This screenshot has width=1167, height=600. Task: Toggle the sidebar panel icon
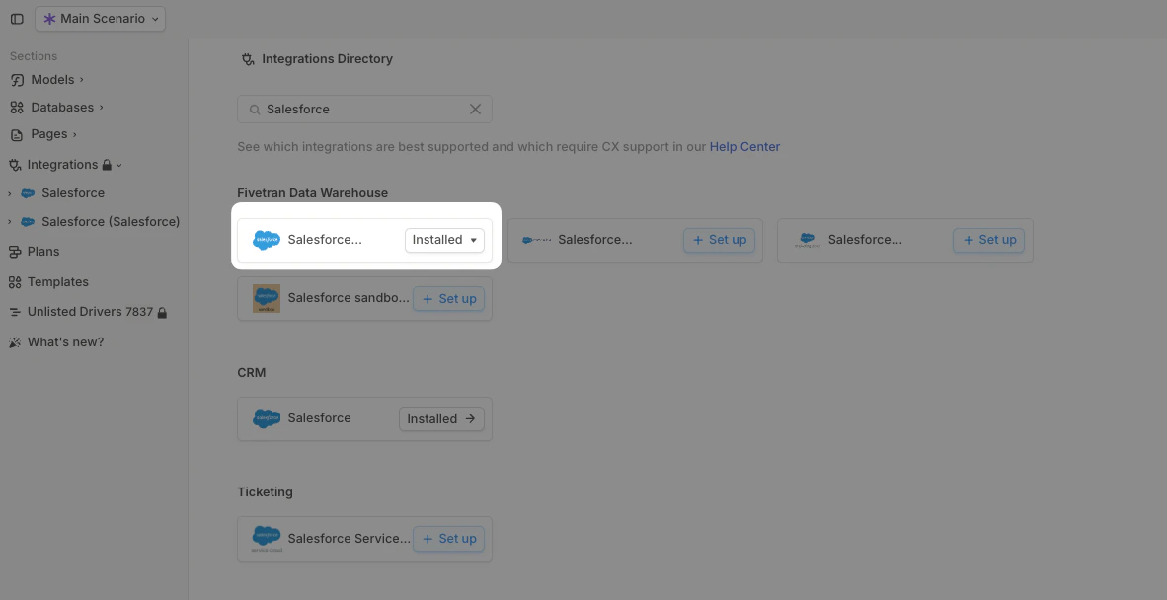click(17, 19)
